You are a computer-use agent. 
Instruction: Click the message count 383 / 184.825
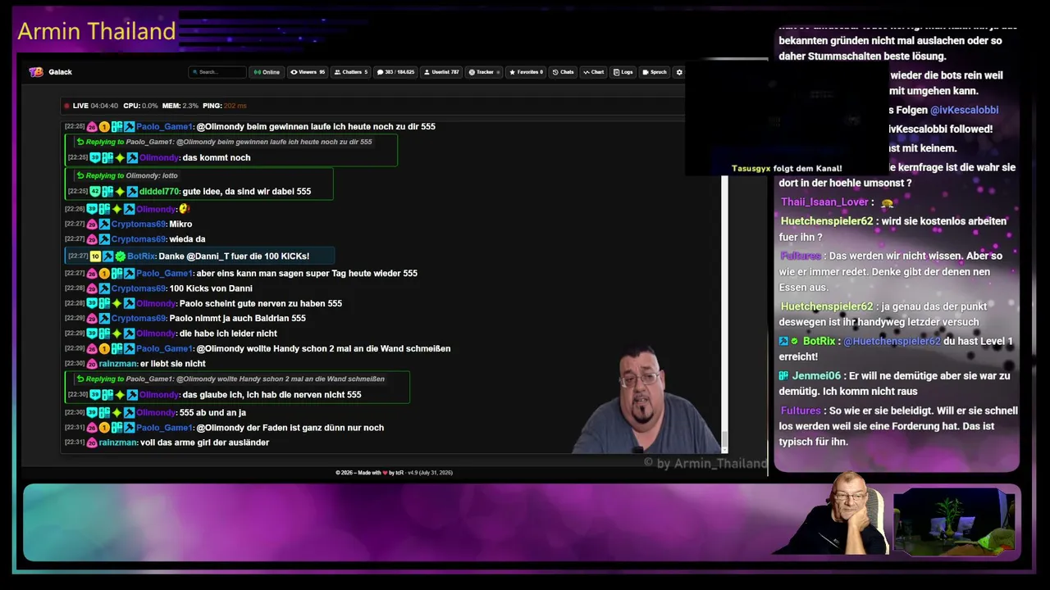[x=396, y=72]
